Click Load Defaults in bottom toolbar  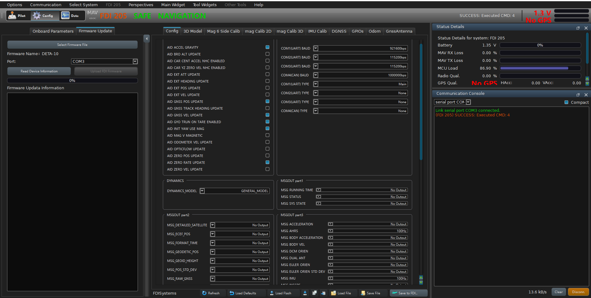[x=243, y=293]
